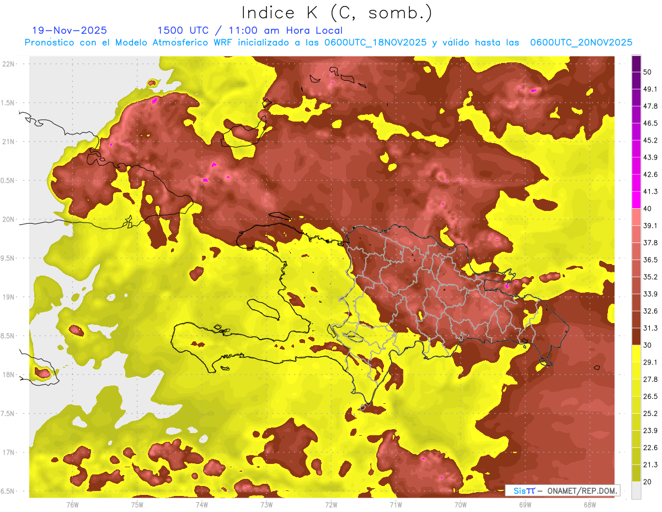Select the date text '19-Nov-2025'
662x512 pixels.
point(70,30)
